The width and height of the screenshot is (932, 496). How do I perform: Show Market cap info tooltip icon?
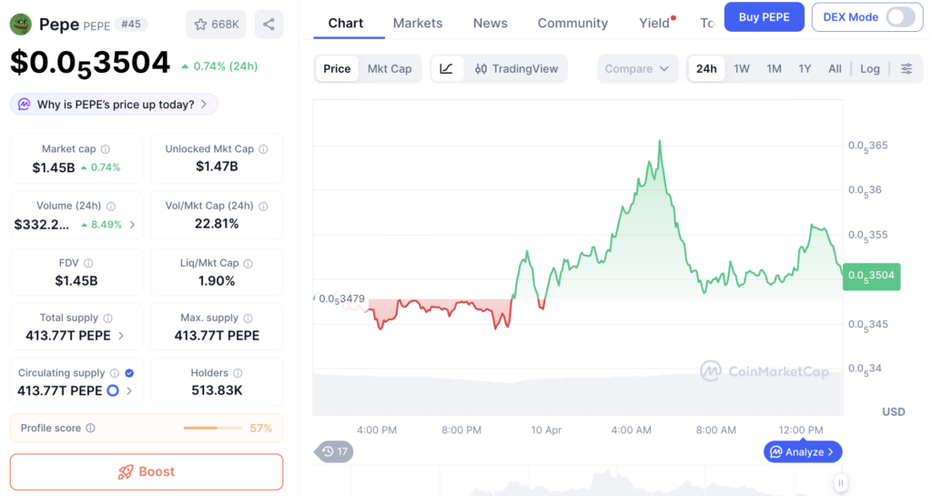tap(106, 149)
